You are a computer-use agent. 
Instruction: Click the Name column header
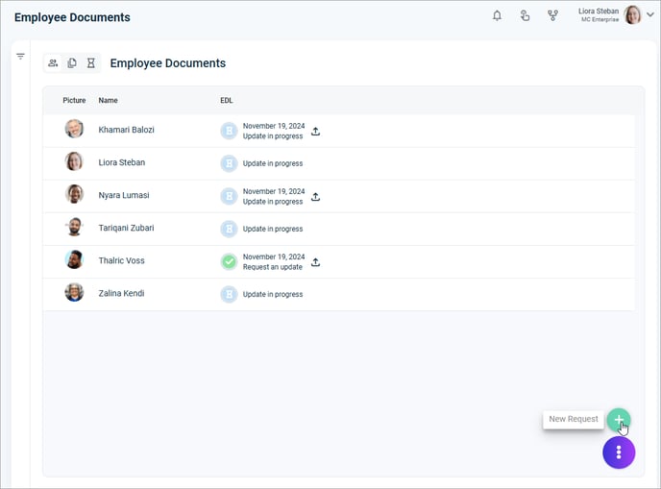pos(108,100)
